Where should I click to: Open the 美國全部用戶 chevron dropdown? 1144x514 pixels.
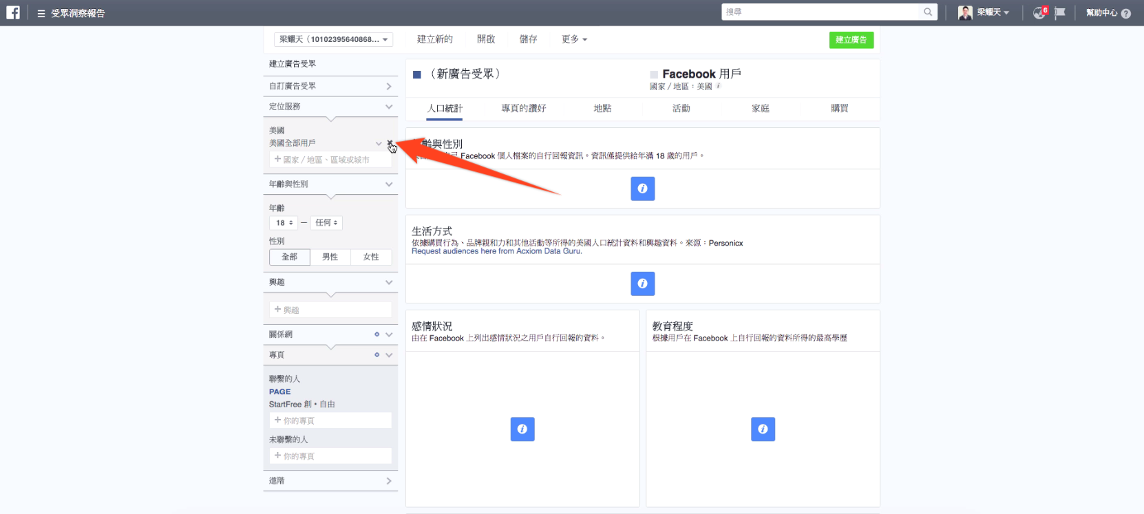(379, 143)
